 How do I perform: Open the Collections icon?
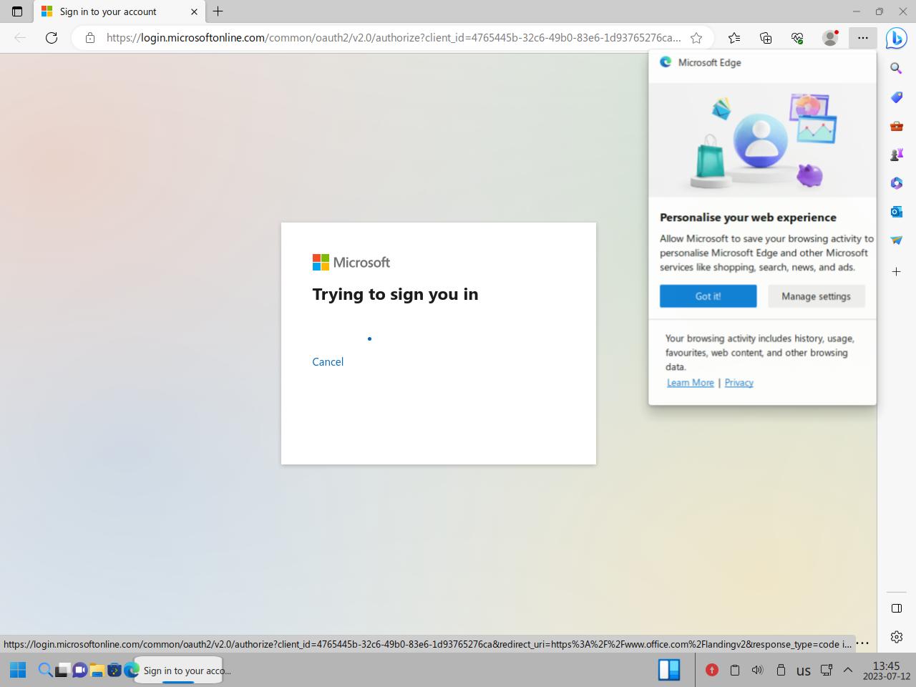(766, 38)
